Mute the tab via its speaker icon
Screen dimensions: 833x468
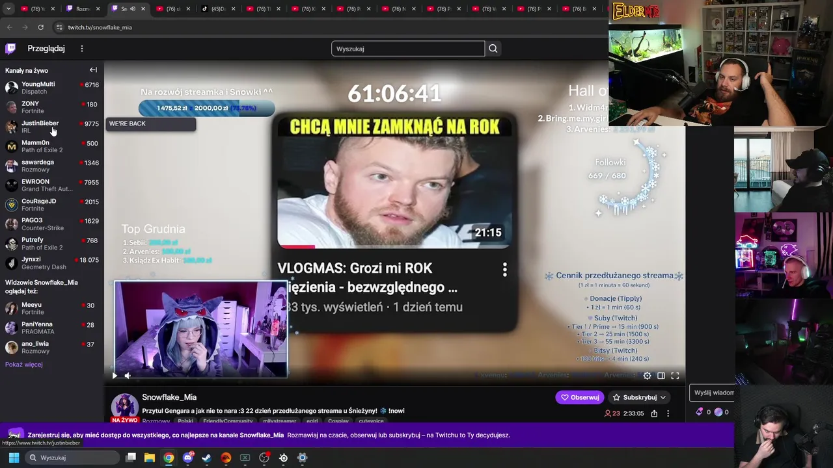pyautogui.click(x=132, y=9)
